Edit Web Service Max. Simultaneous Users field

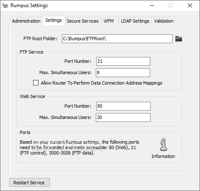coord(123,117)
